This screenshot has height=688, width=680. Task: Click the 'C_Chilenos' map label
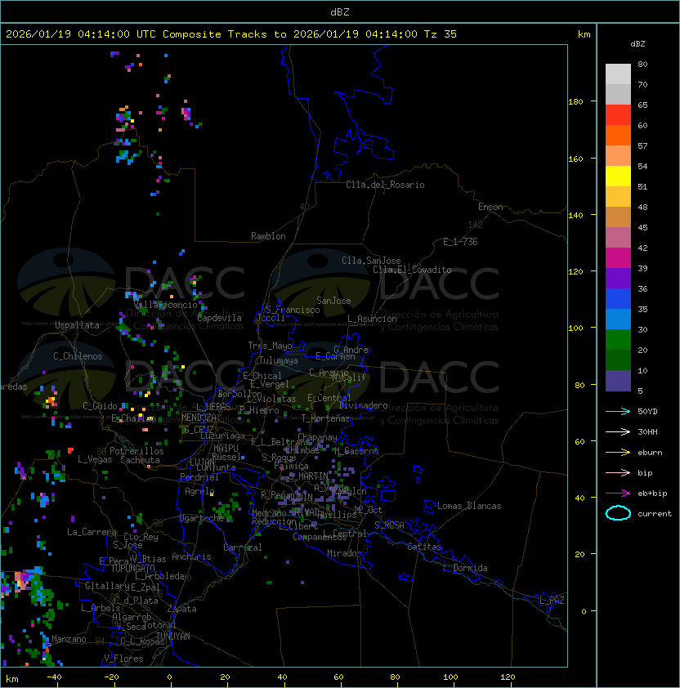point(78,356)
